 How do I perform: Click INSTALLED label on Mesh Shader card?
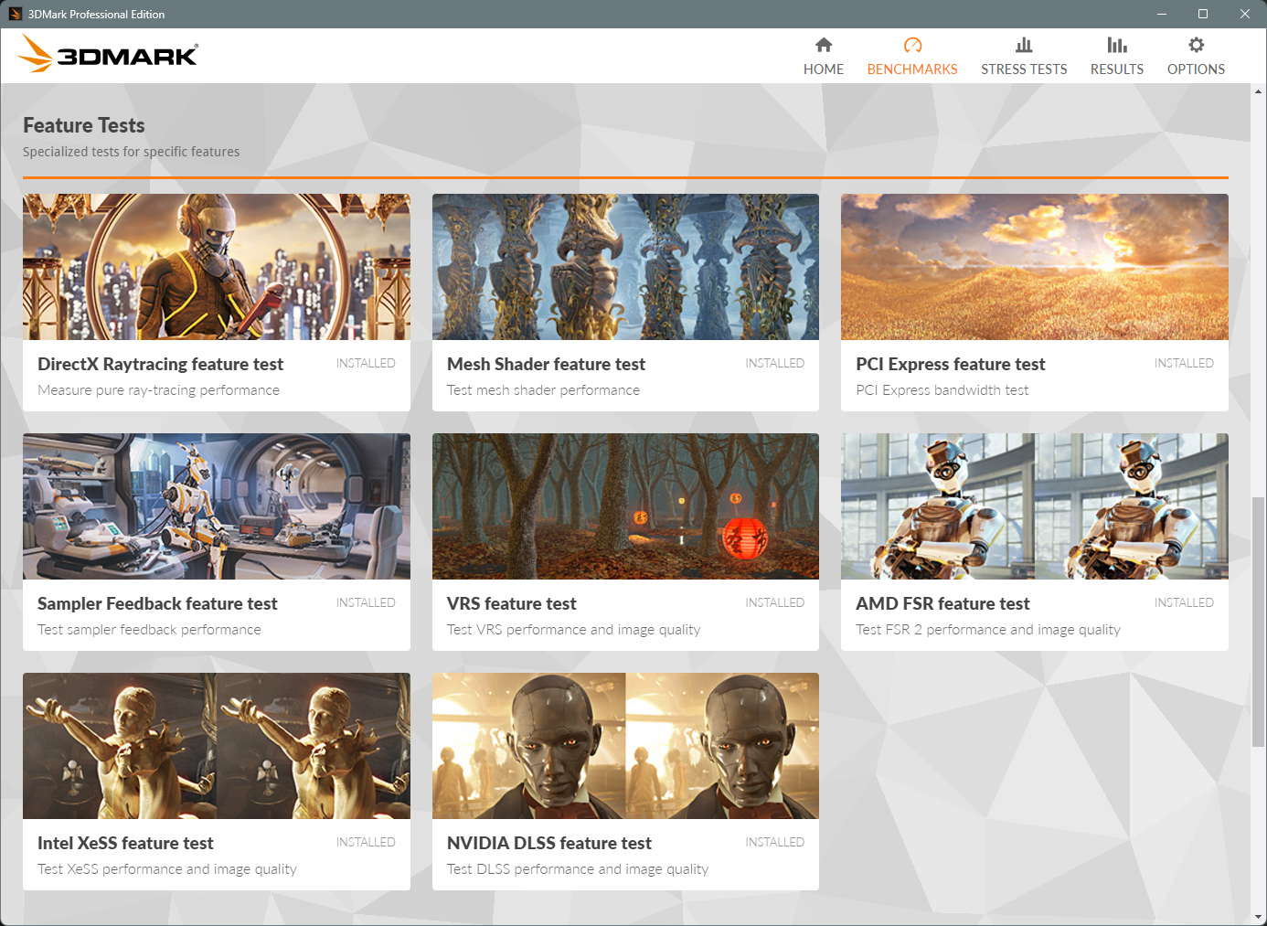click(774, 363)
